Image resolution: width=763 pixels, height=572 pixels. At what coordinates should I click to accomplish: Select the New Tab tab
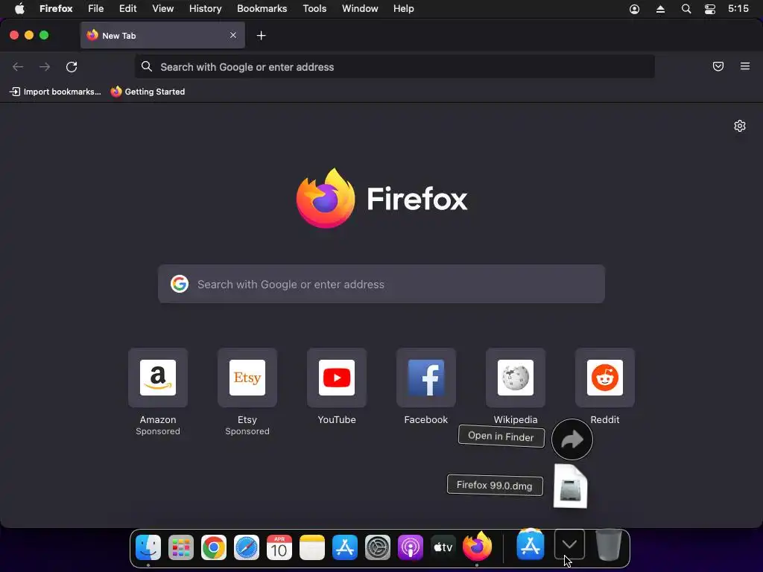(x=162, y=35)
